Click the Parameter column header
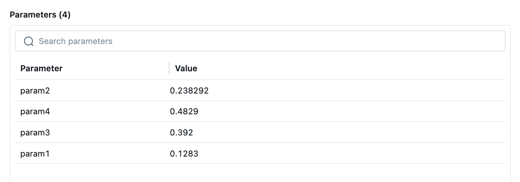520x182 pixels. click(x=42, y=68)
